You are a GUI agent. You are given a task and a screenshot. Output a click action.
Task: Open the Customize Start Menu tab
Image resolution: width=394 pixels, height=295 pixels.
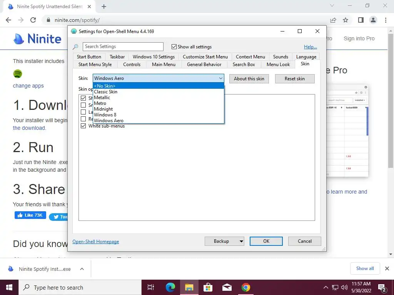pos(205,57)
